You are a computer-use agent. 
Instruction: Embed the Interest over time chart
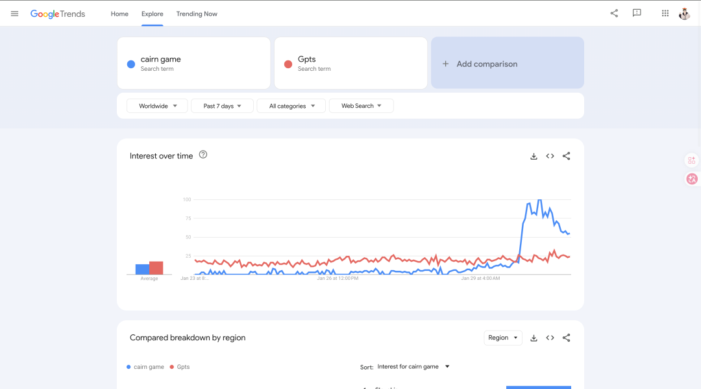550,156
